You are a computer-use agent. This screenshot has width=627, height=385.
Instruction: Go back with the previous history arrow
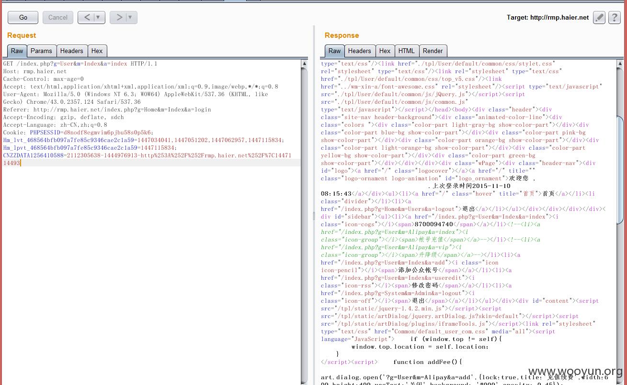pyautogui.click(x=87, y=17)
